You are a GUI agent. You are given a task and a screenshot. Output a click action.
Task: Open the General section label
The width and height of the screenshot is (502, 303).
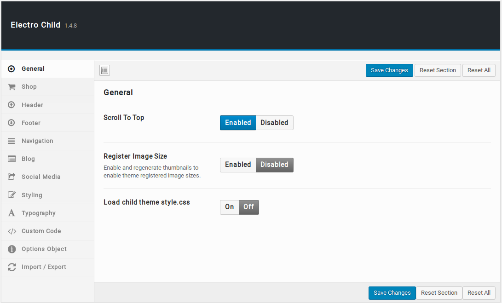tap(33, 69)
